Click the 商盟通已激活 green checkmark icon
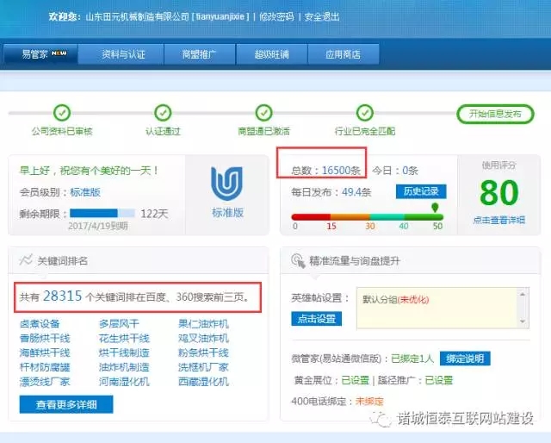The width and height of the screenshot is (551, 443). (x=263, y=113)
